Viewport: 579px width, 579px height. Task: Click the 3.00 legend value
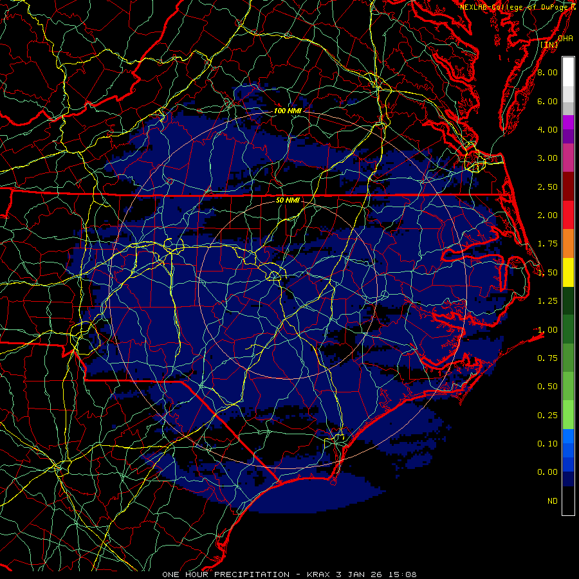(x=547, y=158)
